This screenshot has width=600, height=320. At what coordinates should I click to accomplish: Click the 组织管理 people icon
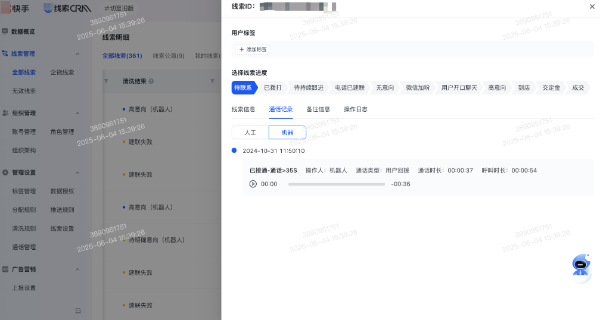(x=5, y=113)
